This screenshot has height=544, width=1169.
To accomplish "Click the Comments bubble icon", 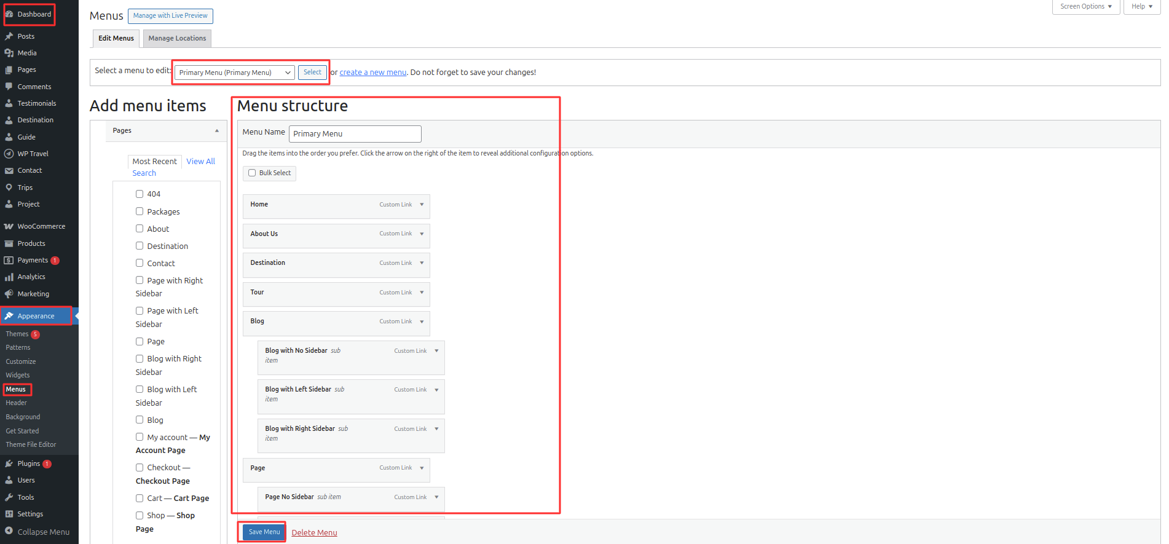I will pos(9,87).
